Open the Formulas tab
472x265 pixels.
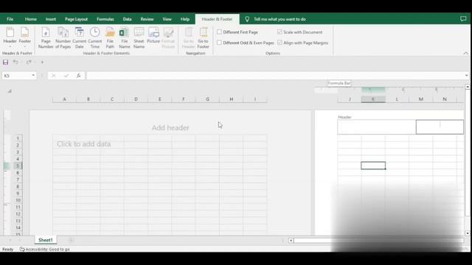(105, 19)
